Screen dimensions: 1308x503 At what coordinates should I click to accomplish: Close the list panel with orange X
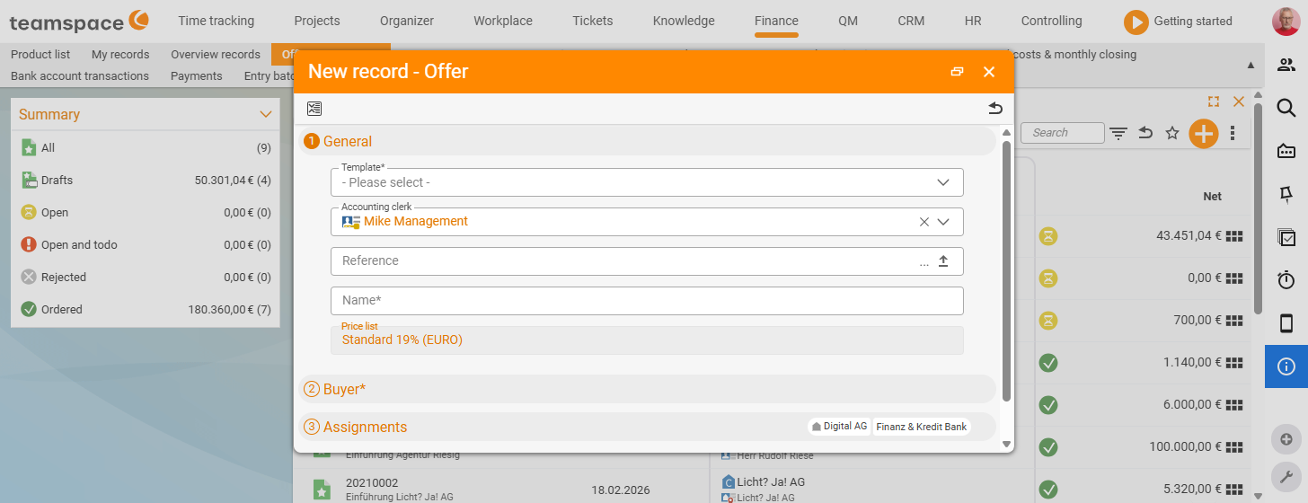[x=1239, y=102]
